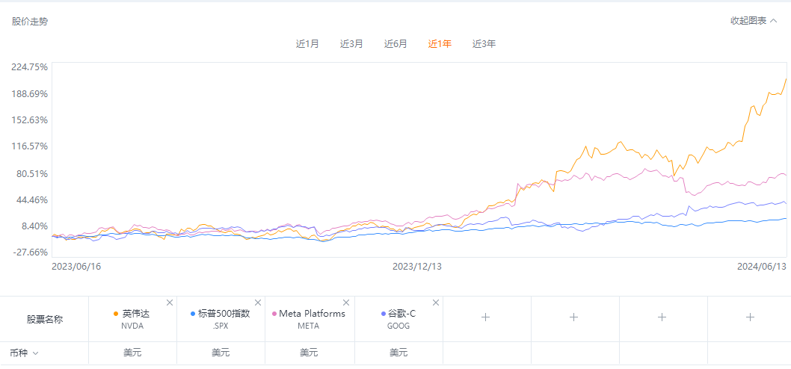Click the second plus icon to add stock

coord(574,317)
